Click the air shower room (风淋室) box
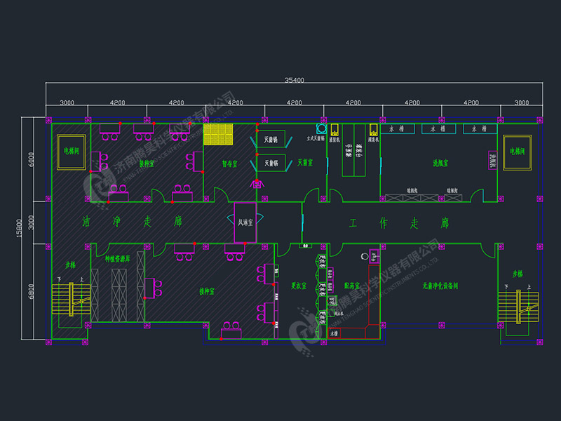561x421 pixels. tap(245, 222)
